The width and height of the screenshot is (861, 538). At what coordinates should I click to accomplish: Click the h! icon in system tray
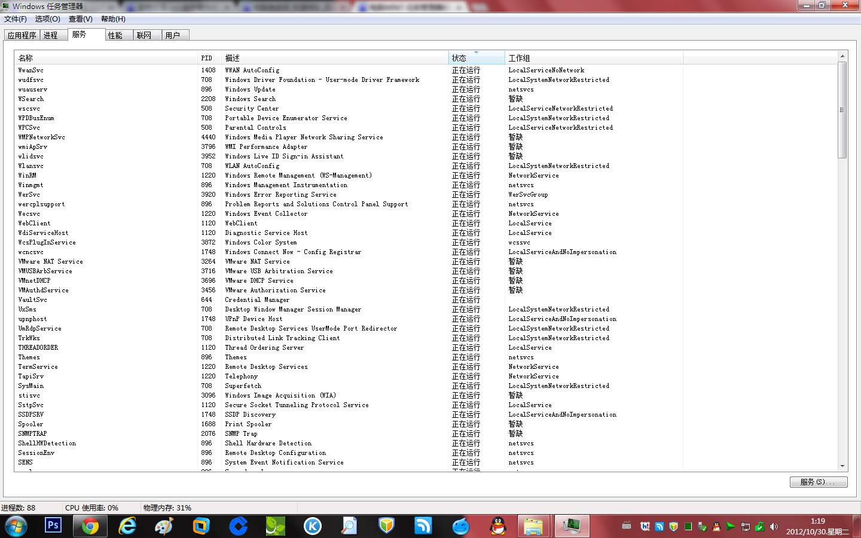point(645,527)
